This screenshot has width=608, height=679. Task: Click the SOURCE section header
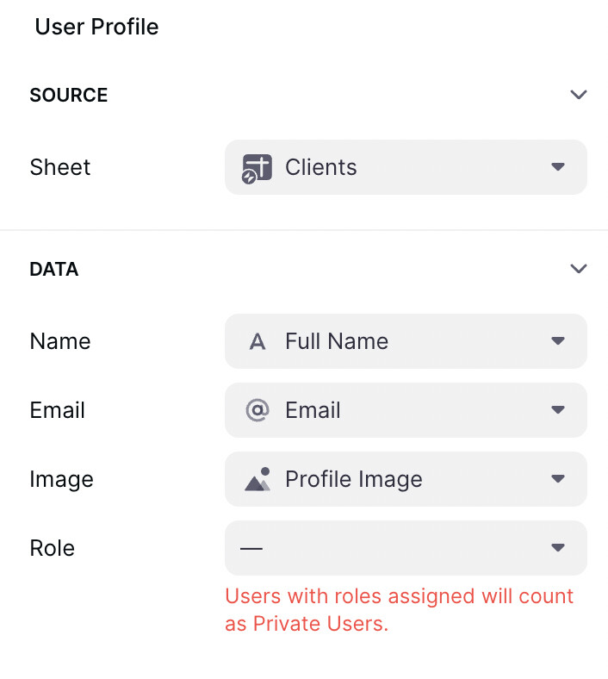click(x=69, y=95)
